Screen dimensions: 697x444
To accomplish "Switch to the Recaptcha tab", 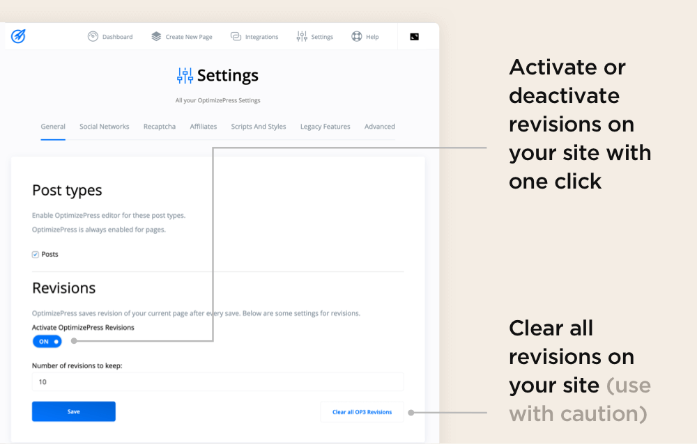I will click(160, 127).
